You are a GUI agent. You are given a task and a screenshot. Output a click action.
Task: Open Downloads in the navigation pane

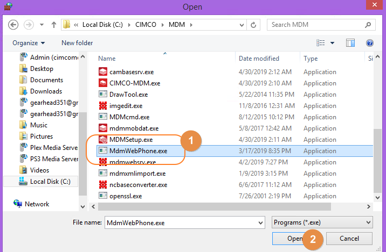tap(40, 91)
